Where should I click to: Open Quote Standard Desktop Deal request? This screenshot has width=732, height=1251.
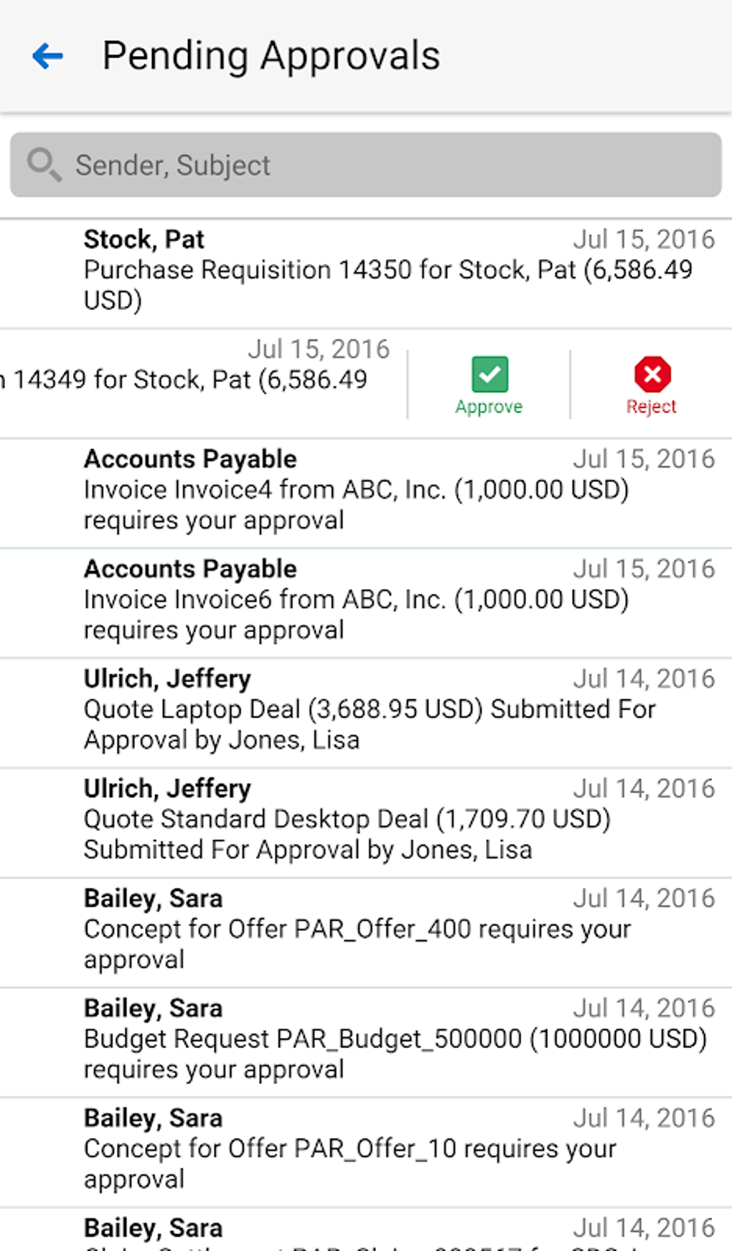(x=366, y=823)
